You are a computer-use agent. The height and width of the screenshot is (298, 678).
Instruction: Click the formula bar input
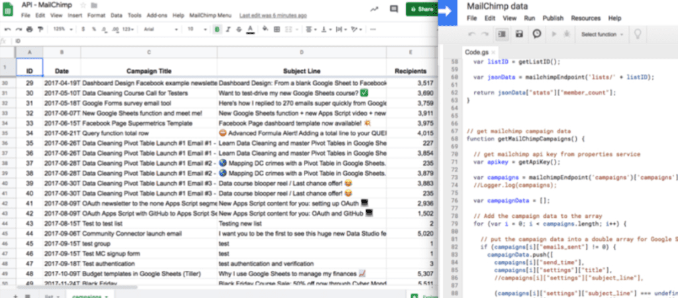point(225,41)
